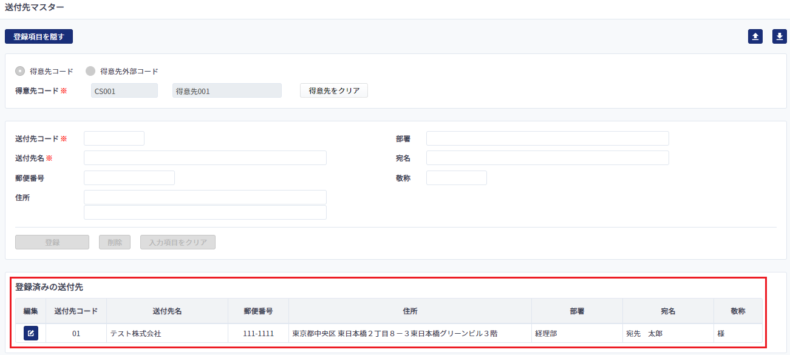Image resolution: width=790 pixels, height=355 pixels.
Task: Click the 郵便番号 table column header
Action: click(x=259, y=311)
